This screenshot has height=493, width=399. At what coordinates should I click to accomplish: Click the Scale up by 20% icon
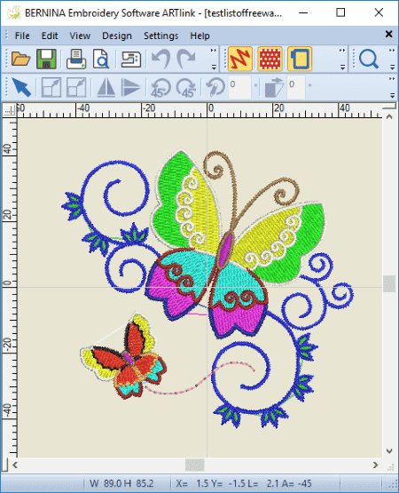[51, 87]
